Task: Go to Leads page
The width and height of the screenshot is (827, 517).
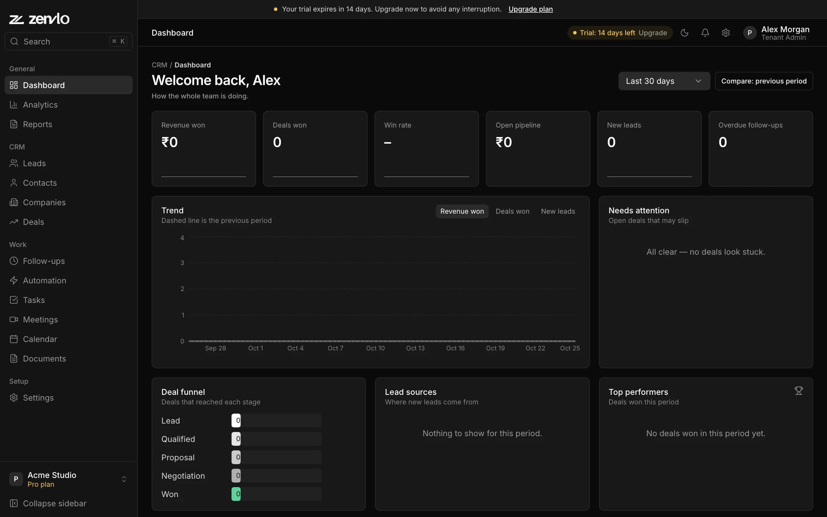Action: (x=69, y=163)
